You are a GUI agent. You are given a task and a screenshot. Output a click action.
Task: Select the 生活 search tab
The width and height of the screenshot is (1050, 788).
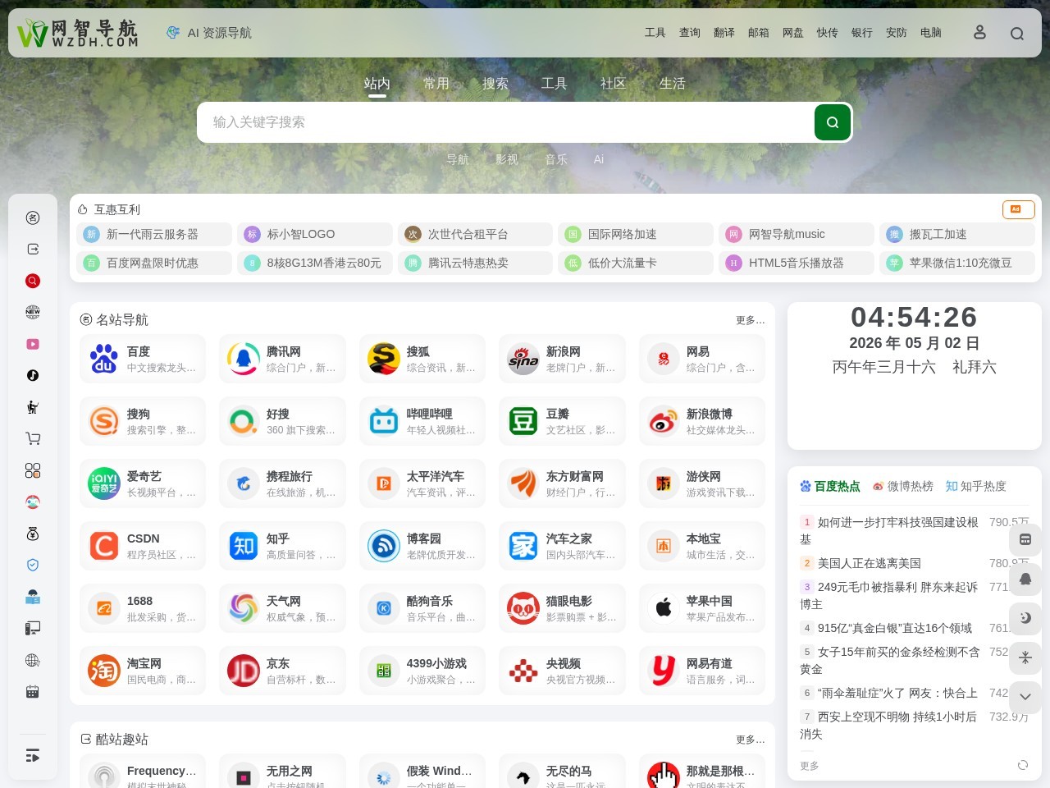tap(673, 84)
